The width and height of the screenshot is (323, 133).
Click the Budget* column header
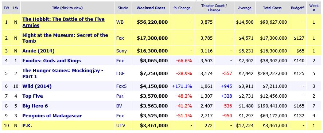297,8
